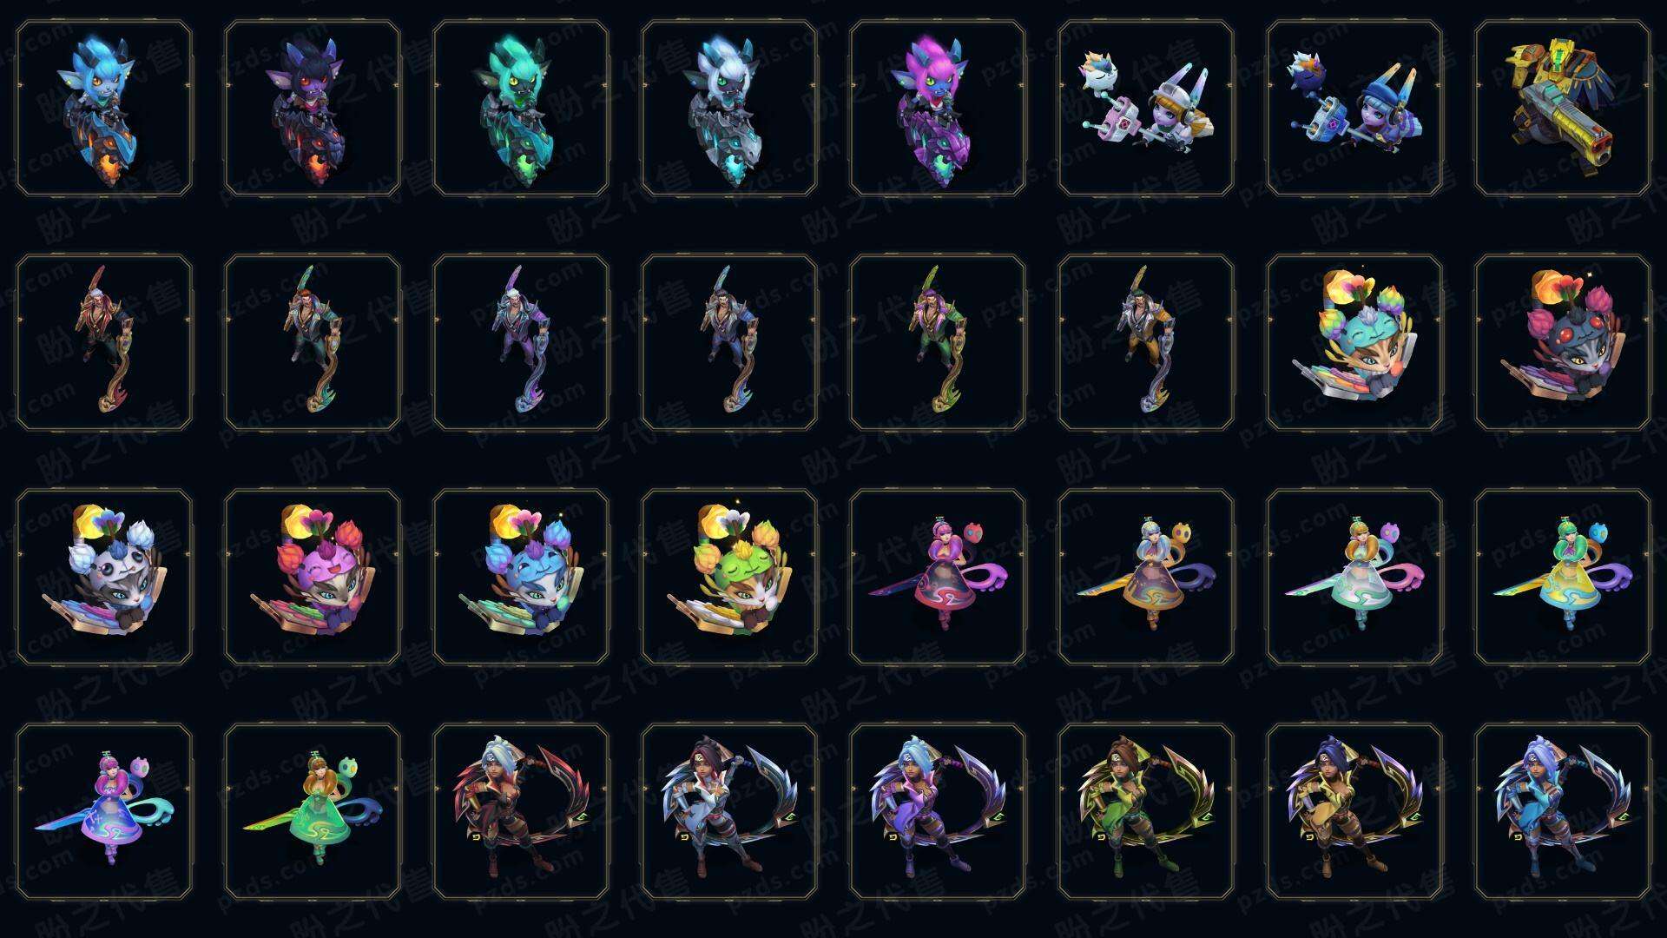The image size is (1667, 938).
Task: Select the blue-haired Kled skin thumbnail
Action: tap(104, 109)
